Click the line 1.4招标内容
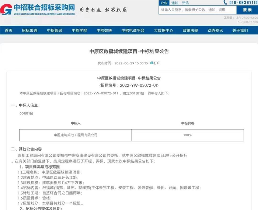The height and width of the screenshot is (210, 258). point(109,188)
